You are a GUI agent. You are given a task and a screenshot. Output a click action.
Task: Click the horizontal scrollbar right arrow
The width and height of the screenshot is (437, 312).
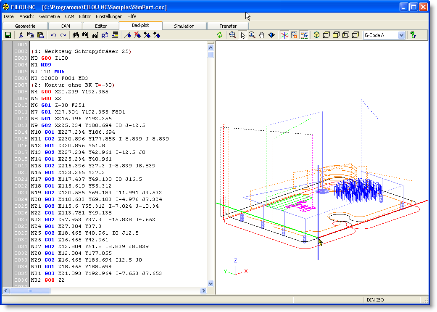coord(204,291)
